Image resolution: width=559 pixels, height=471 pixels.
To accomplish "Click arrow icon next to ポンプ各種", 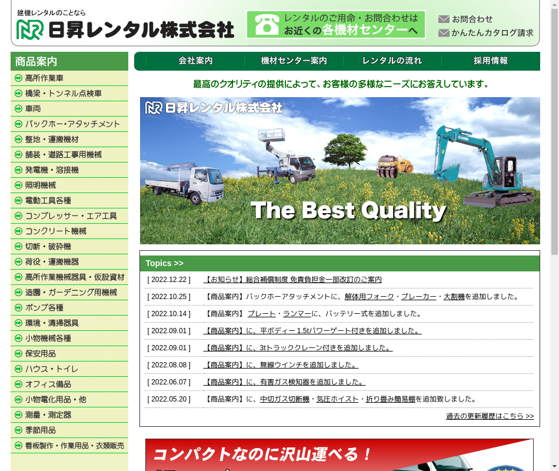I will click(x=19, y=308).
